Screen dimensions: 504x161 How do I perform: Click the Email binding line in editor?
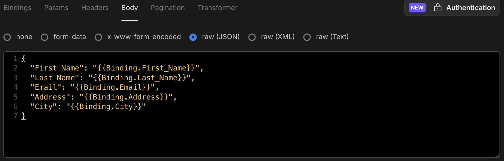pyautogui.click(x=94, y=87)
